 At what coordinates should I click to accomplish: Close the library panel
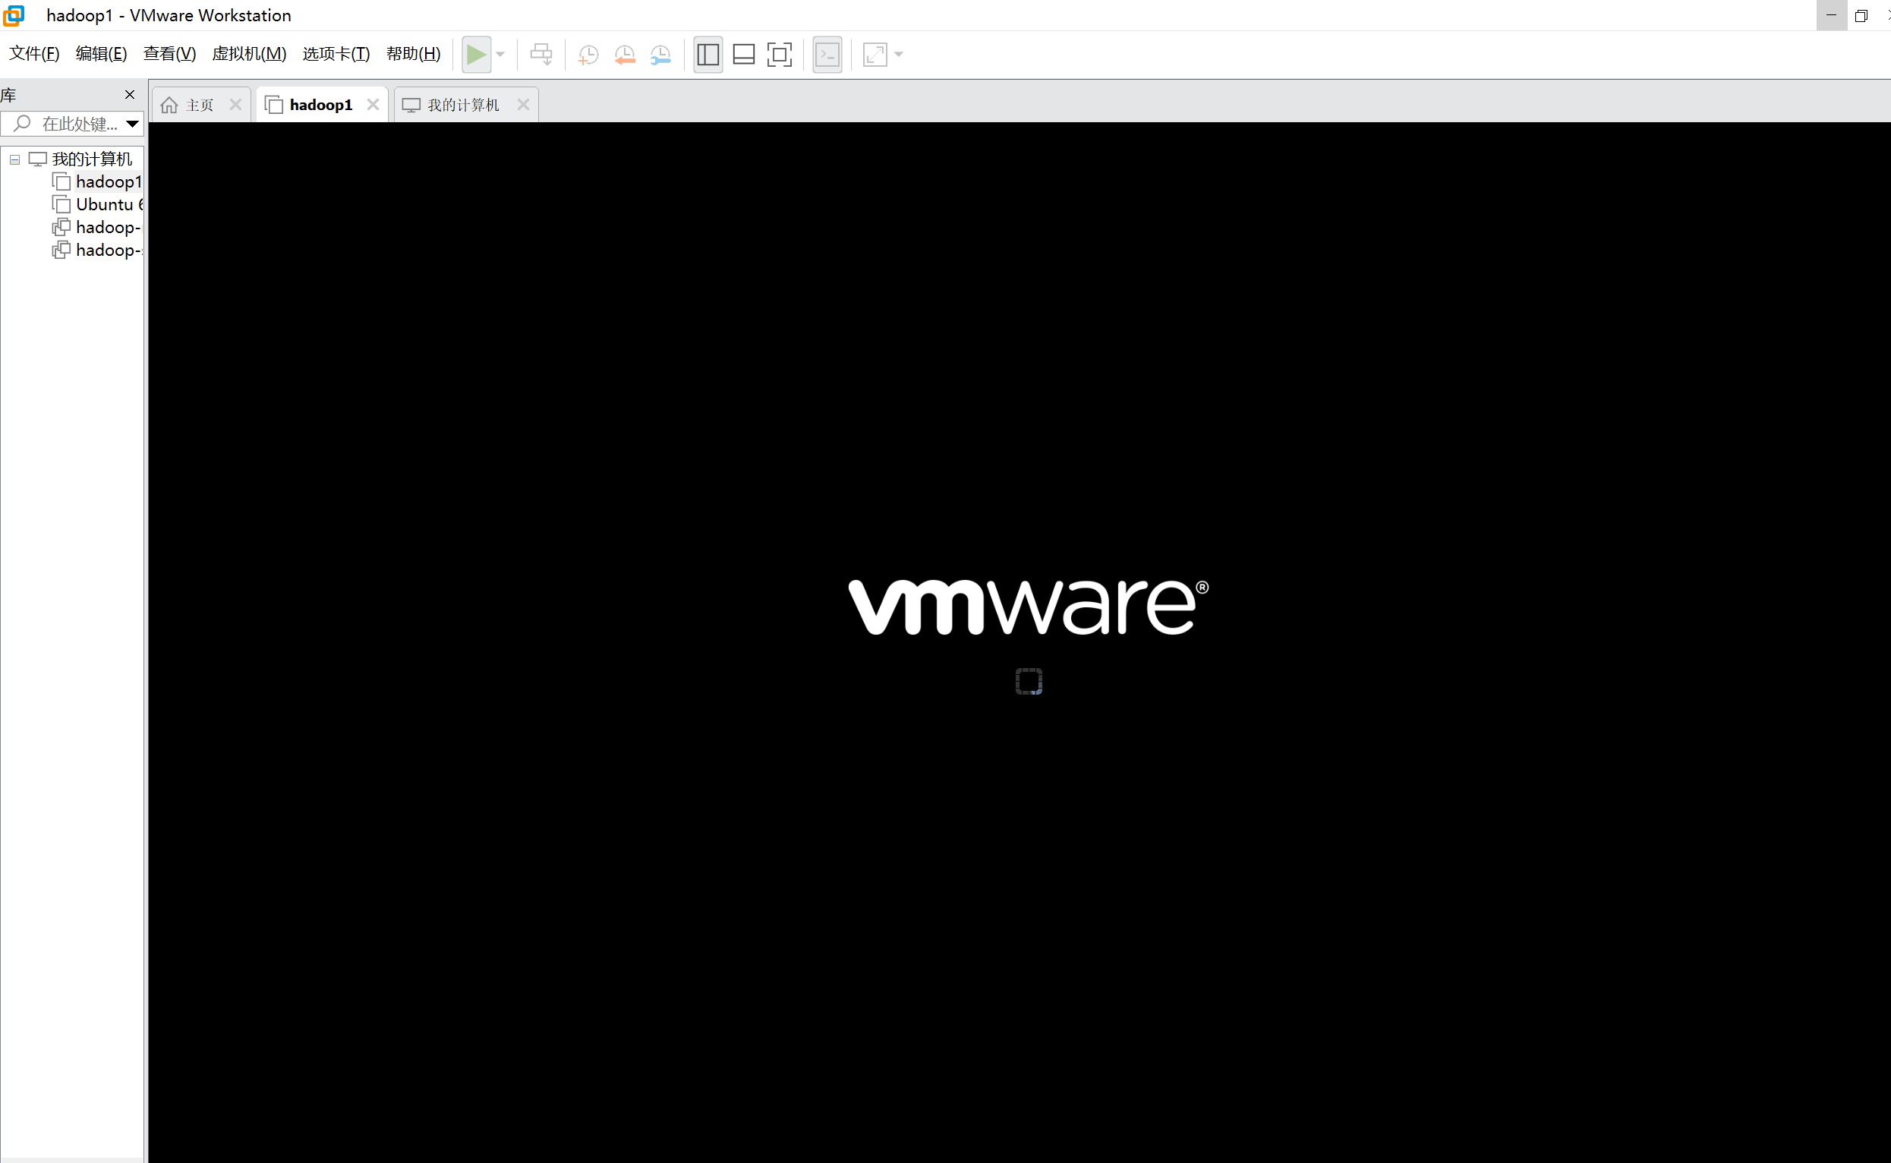pyautogui.click(x=129, y=95)
